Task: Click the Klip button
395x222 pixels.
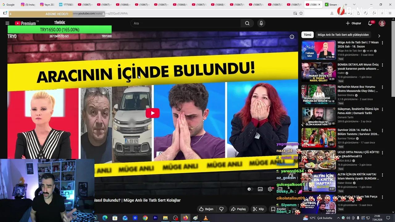Action: point(258,209)
